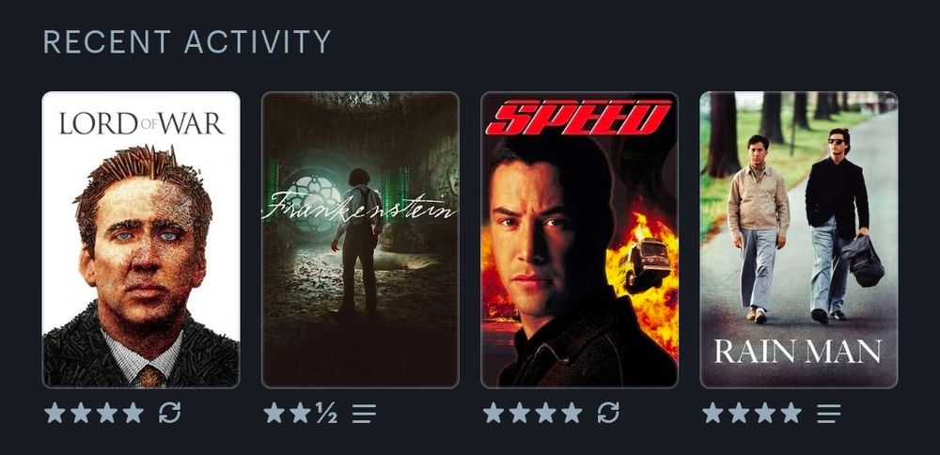Open the Speed movie poster
The width and height of the screenshot is (940, 455).
coord(580,239)
